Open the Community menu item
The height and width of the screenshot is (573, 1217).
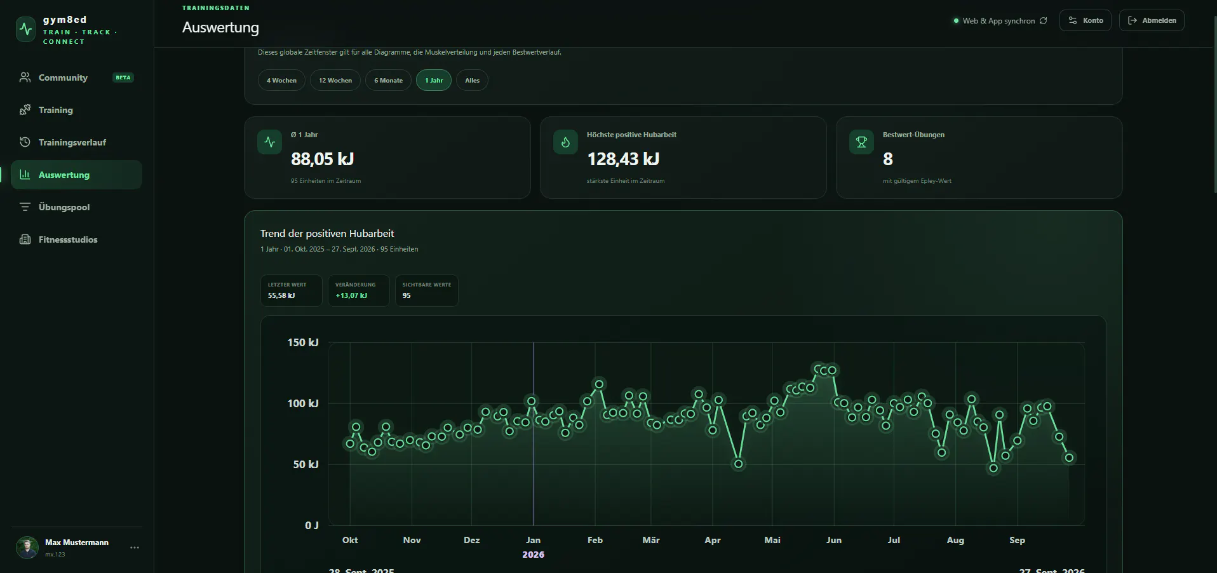coord(76,78)
